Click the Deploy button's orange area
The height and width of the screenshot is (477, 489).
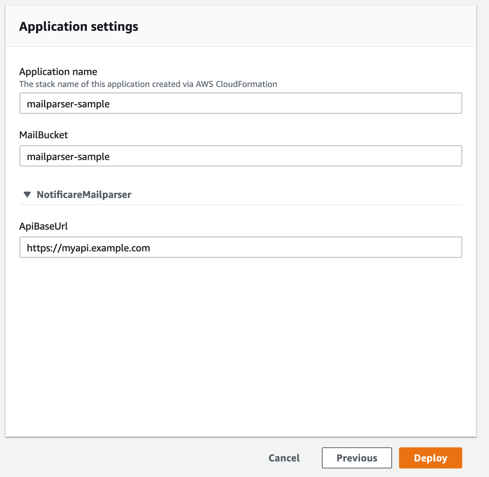tap(430, 458)
